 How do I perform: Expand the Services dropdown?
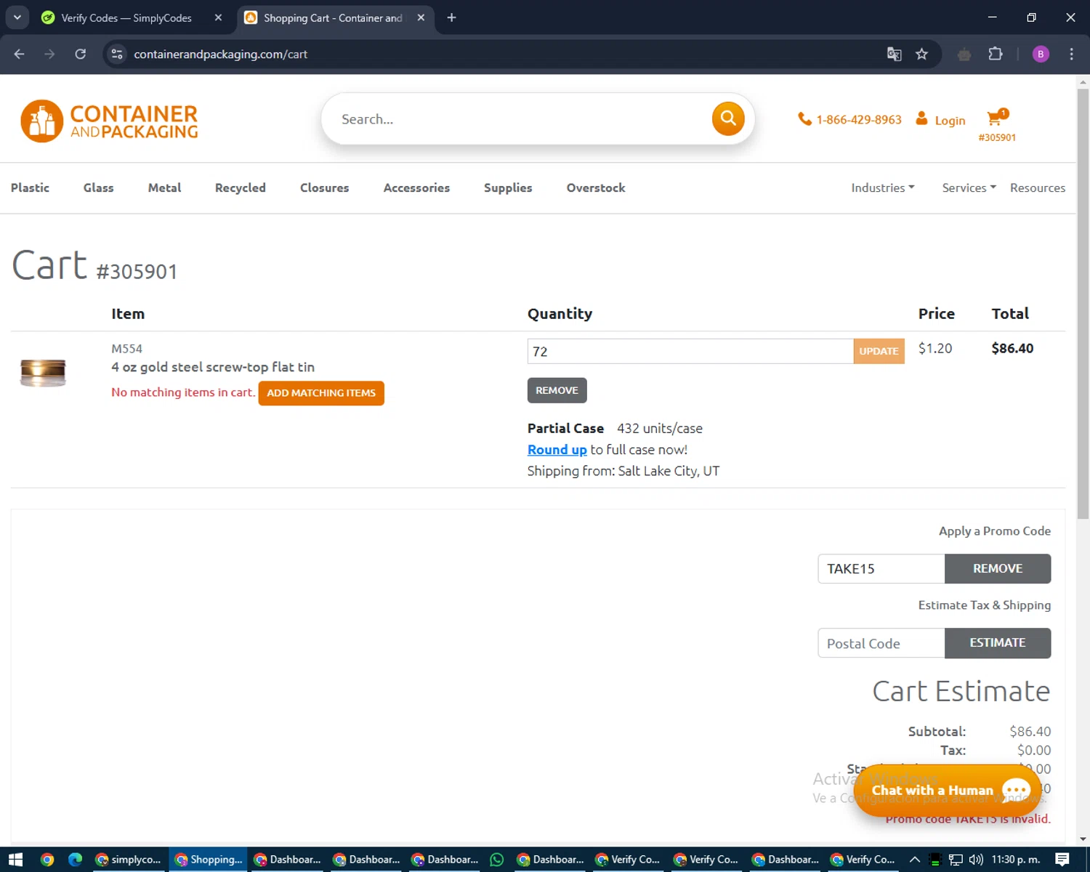pos(969,187)
